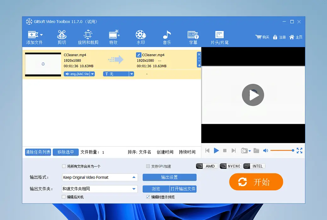The width and height of the screenshot is (327, 220).
Task: Expand the T 无 subtitle dropdown
Action: (132, 74)
